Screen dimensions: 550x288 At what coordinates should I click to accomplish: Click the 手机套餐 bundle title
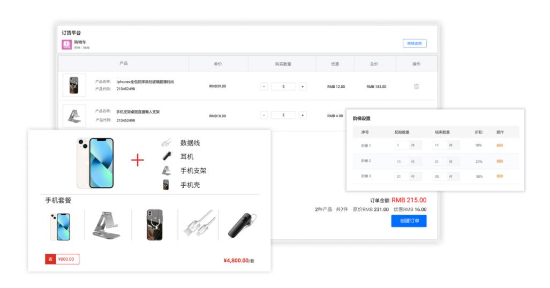tap(58, 200)
